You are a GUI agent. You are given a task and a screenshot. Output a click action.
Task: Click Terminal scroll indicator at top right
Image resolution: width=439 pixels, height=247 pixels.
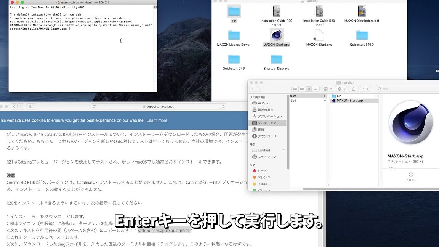click(x=155, y=7)
